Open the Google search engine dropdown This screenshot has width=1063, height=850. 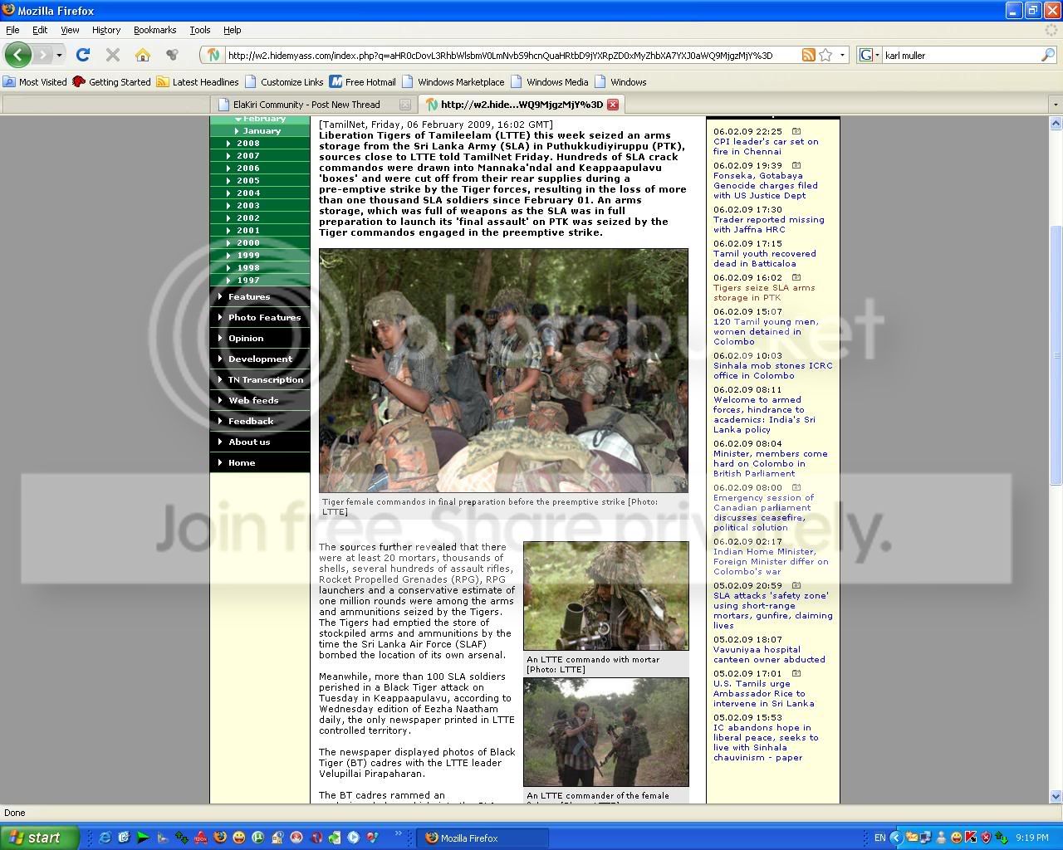click(x=869, y=55)
